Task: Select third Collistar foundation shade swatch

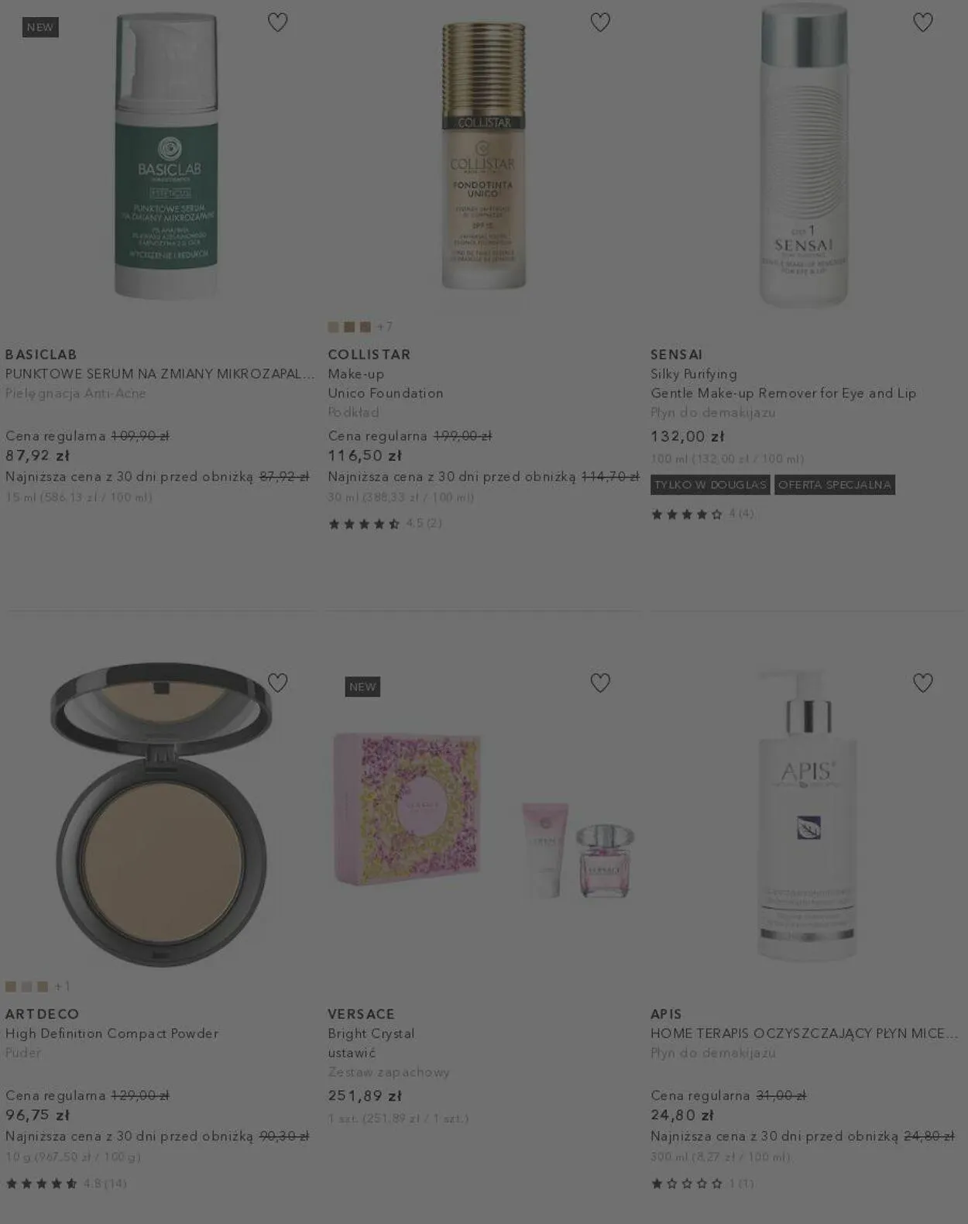Action: click(366, 327)
